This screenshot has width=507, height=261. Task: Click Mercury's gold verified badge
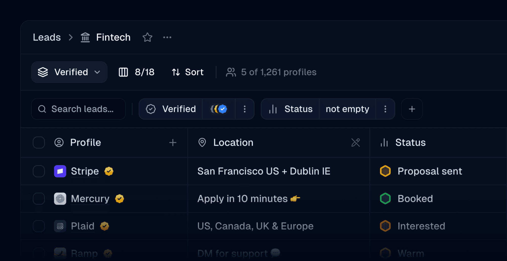pos(119,199)
